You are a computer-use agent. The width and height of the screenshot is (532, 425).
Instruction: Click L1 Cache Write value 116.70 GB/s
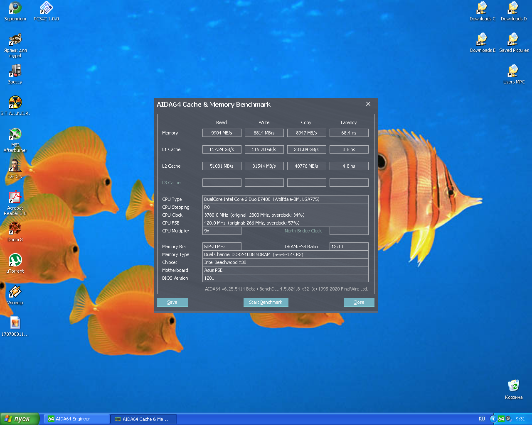pos(264,149)
